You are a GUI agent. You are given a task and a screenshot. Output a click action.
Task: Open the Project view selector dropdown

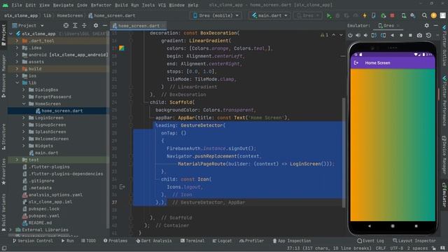pyautogui.click(x=28, y=25)
